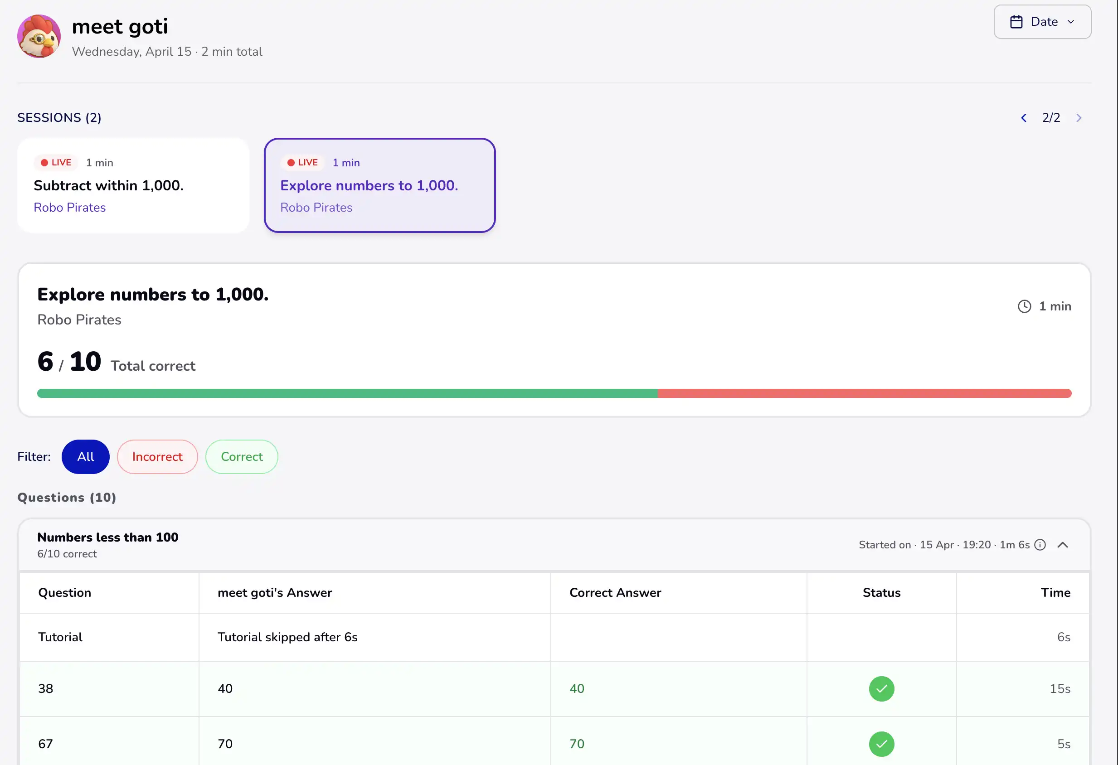Click the calendar icon in Date button
Screen dimensions: 1118x765
click(x=1016, y=22)
